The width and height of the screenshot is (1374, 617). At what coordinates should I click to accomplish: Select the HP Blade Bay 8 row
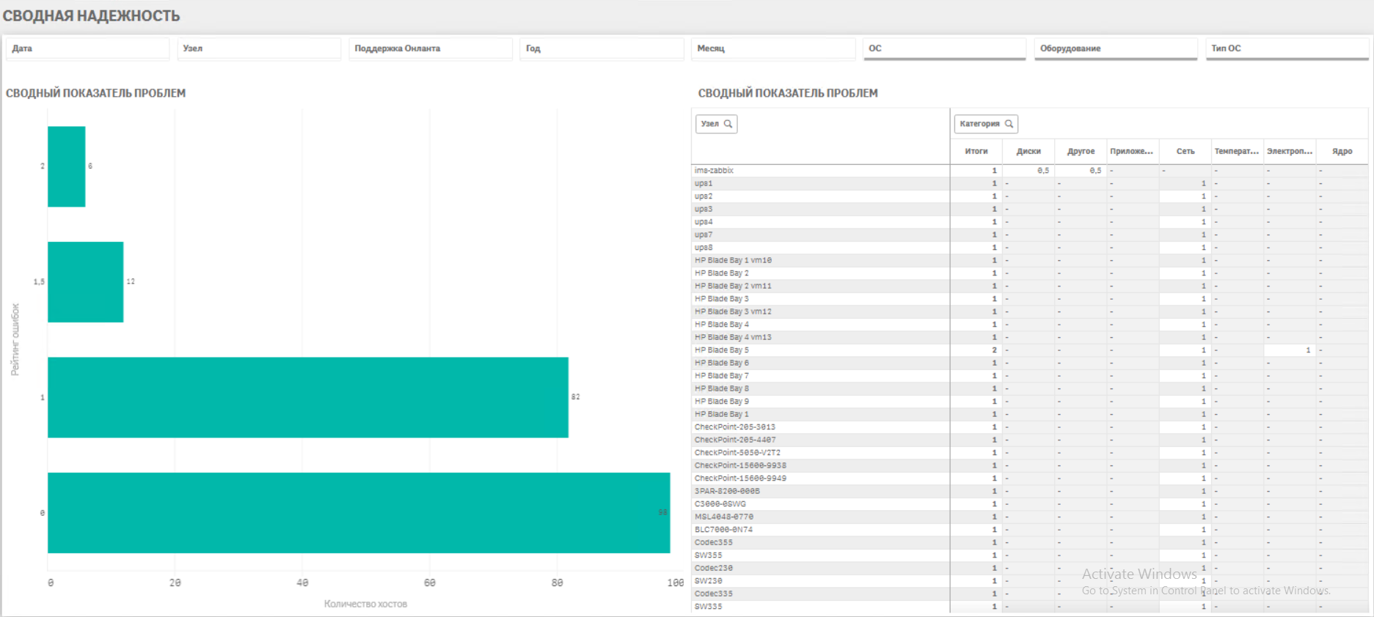(x=820, y=388)
